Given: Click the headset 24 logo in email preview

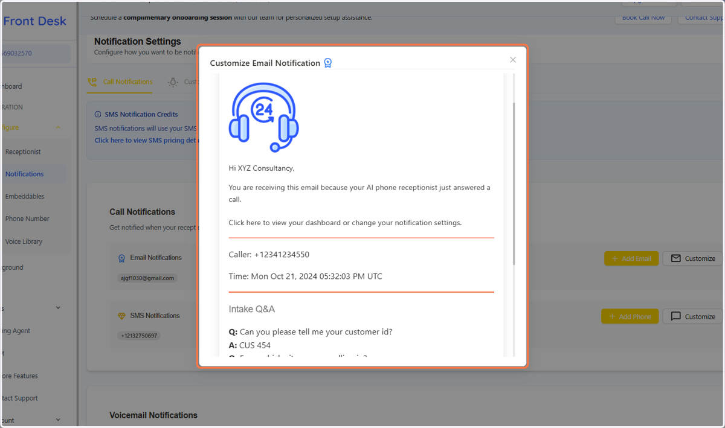Looking at the screenshot, I should click(263, 118).
